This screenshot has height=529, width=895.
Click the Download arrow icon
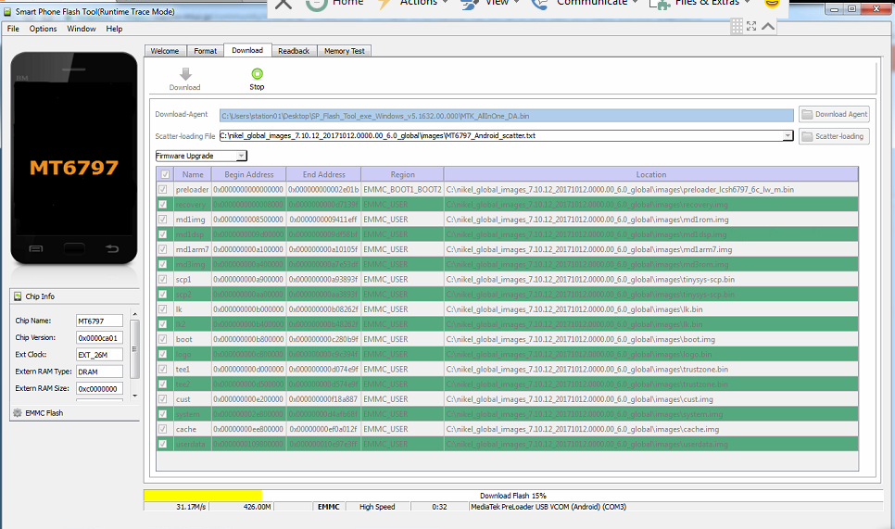pyautogui.click(x=184, y=74)
